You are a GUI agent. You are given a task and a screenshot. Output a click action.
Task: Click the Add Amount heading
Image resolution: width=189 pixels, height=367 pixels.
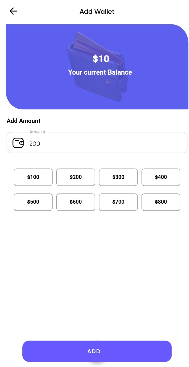pyautogui.click(x=23, y=121)
